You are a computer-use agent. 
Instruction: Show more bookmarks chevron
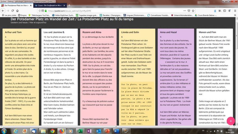pos(235,15)
